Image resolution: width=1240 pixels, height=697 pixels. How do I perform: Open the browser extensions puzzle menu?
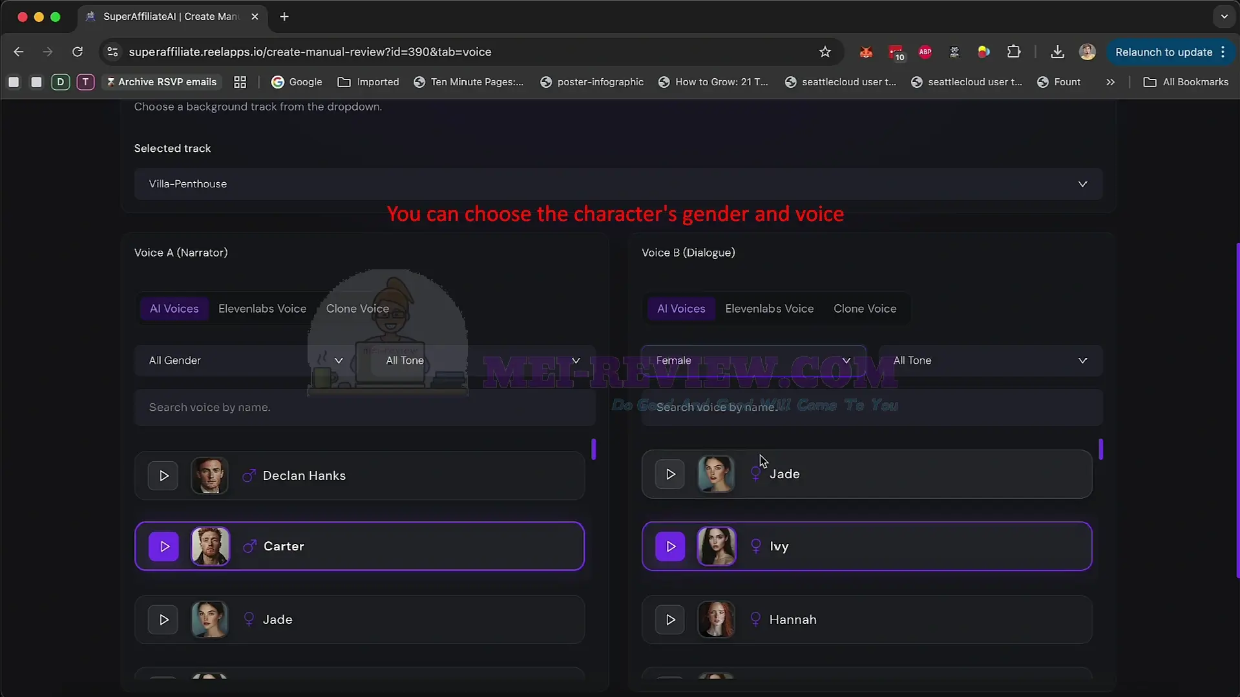tap(1014, 52)
